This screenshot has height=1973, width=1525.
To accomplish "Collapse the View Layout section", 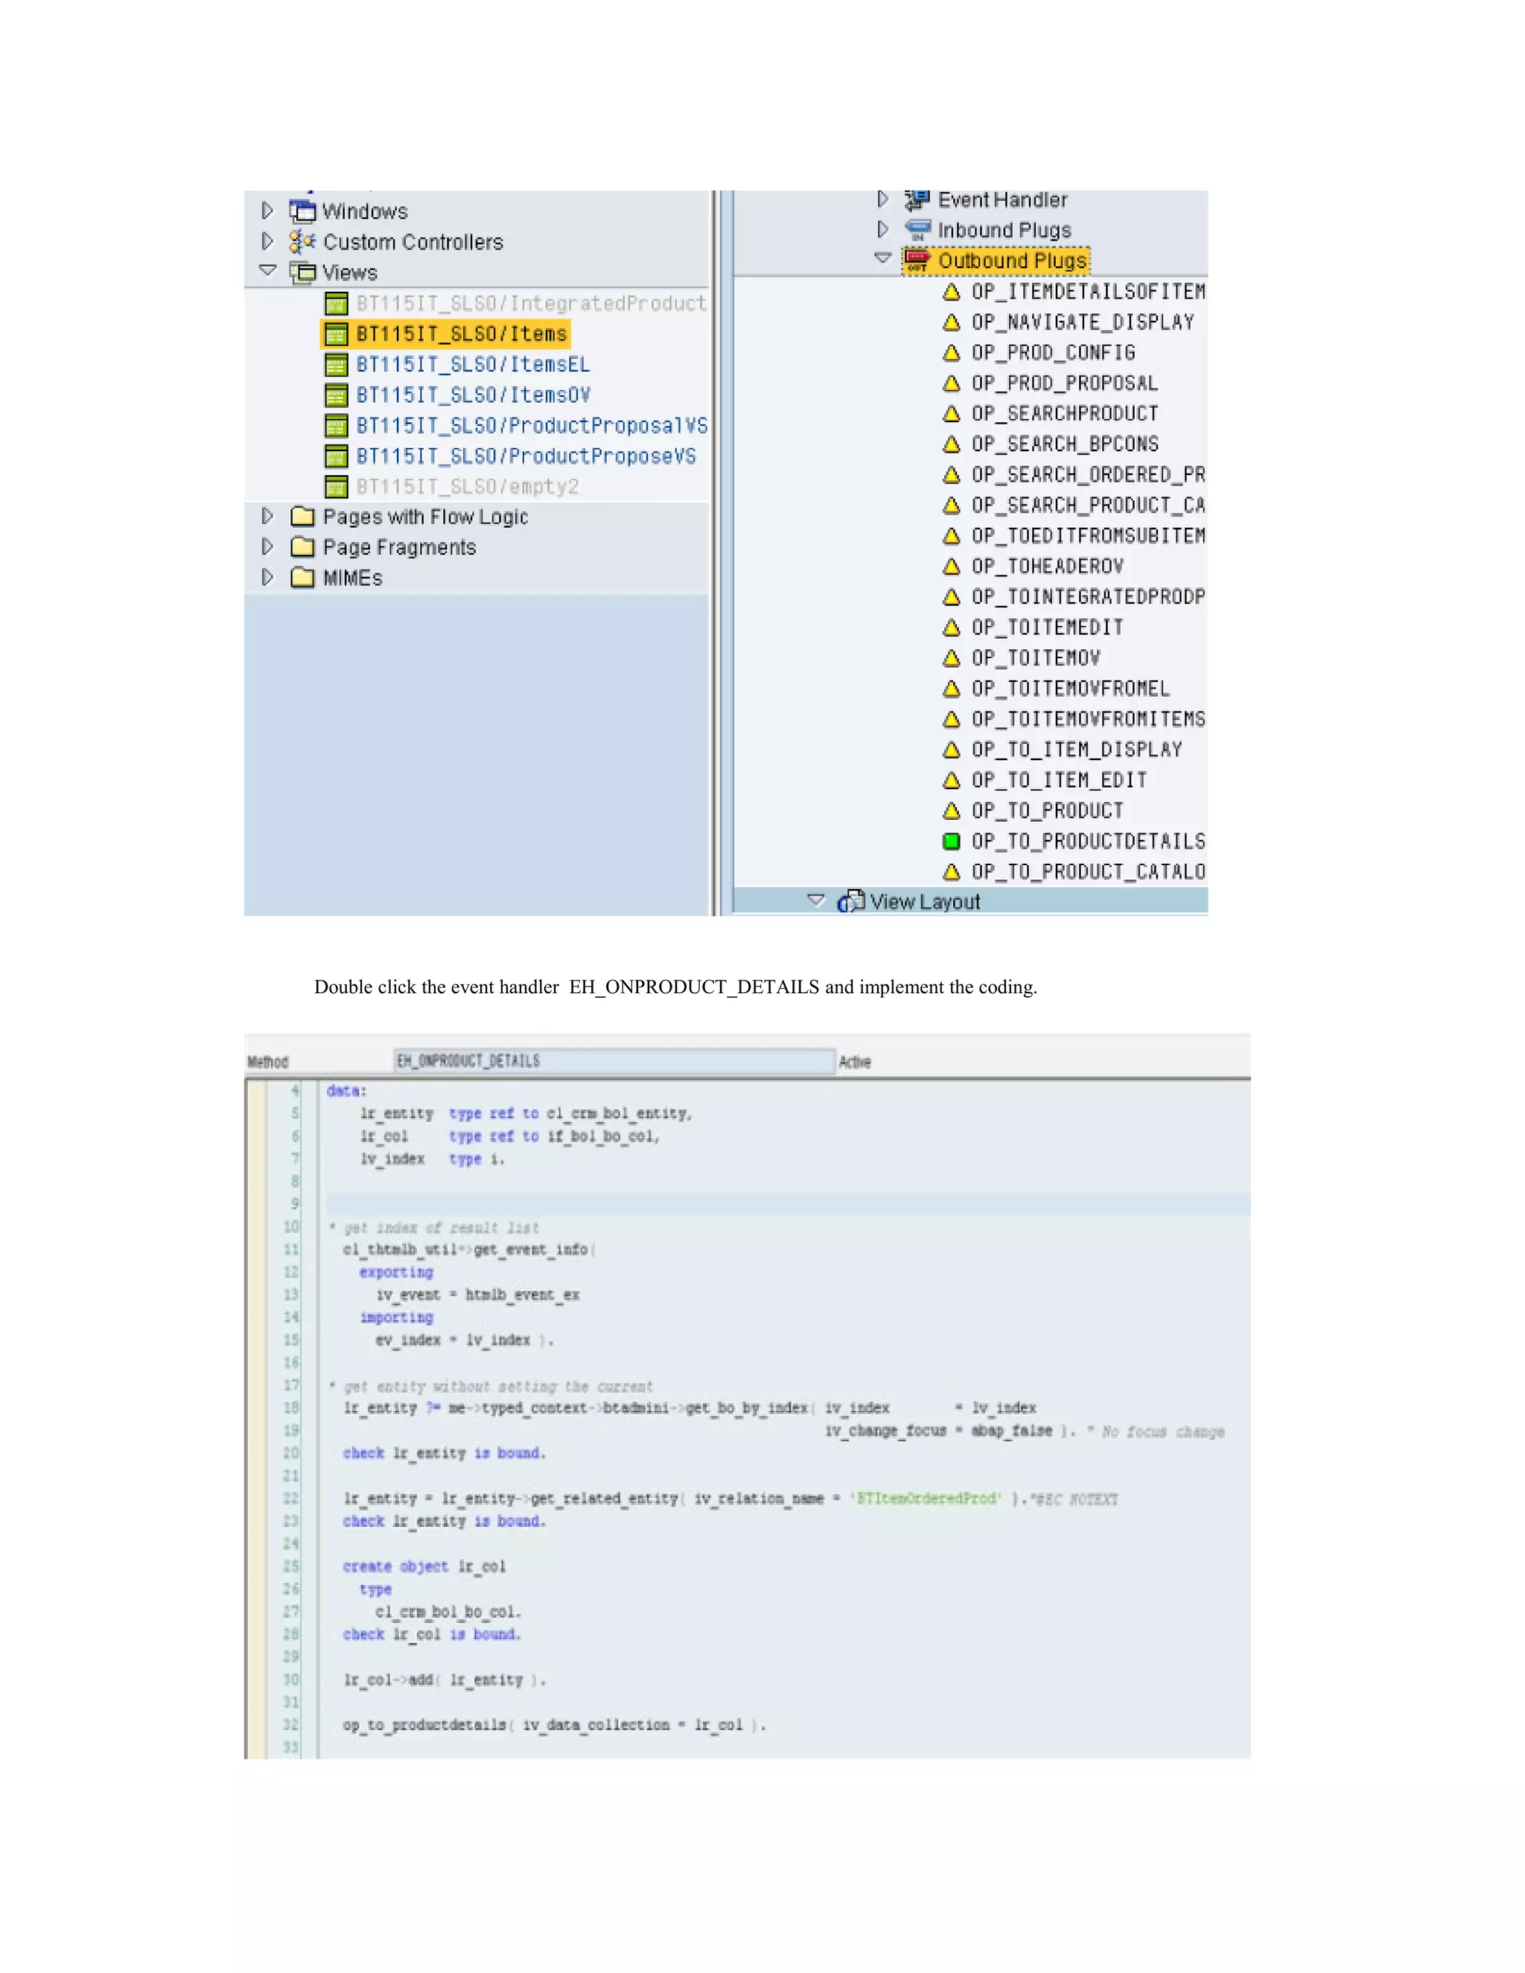I will 816,901.
